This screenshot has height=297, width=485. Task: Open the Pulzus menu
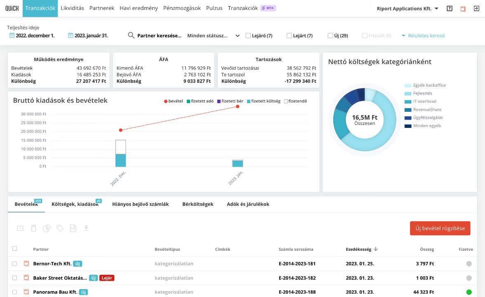(x=214, y=8)
